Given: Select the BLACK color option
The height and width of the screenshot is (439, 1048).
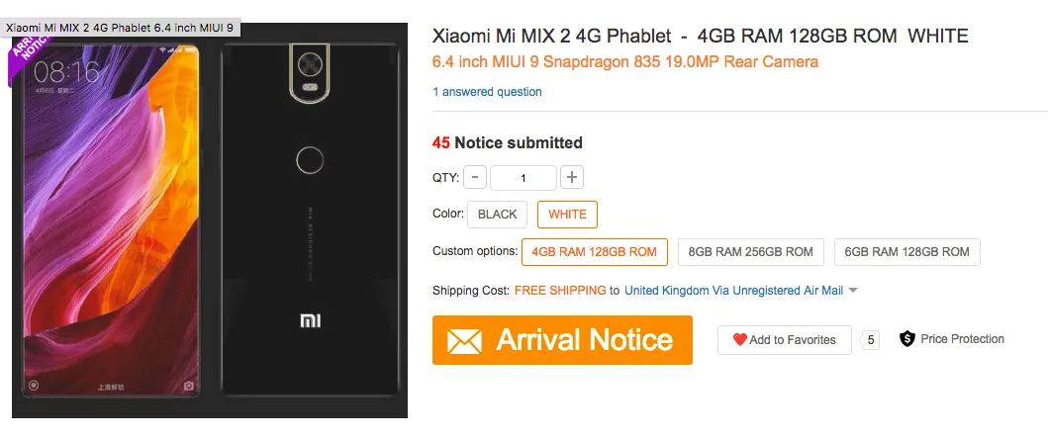Looking at the screenshot, I should (498, 215).
